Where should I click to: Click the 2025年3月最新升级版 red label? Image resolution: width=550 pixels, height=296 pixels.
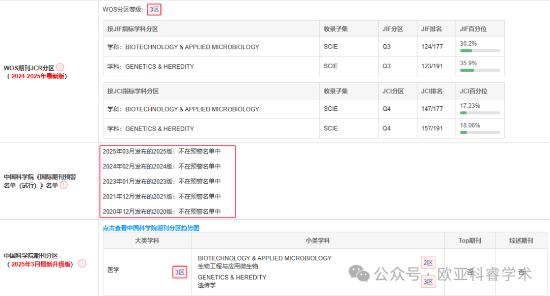[41, 264]
